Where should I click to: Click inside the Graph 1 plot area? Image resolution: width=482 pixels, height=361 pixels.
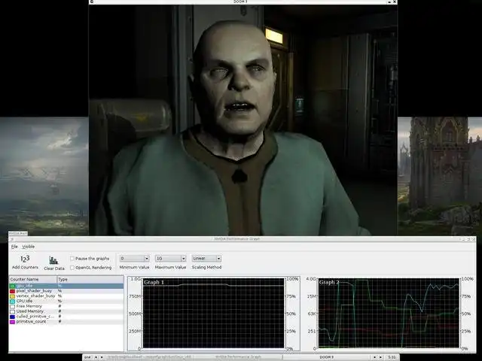coord(213,313)
